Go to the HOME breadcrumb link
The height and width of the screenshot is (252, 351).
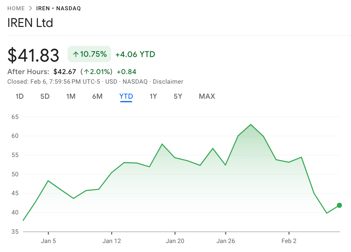click(16, 8)
